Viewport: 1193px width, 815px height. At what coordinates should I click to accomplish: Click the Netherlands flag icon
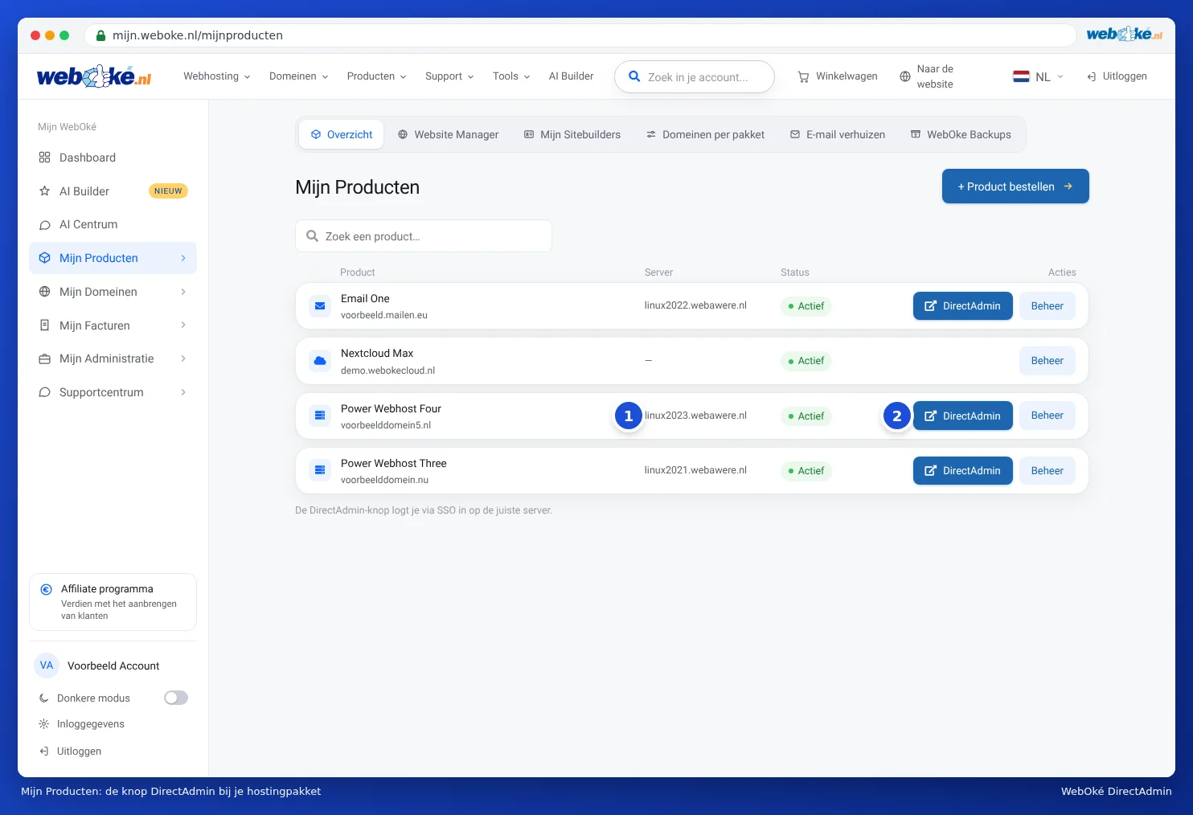(1021, 76)
